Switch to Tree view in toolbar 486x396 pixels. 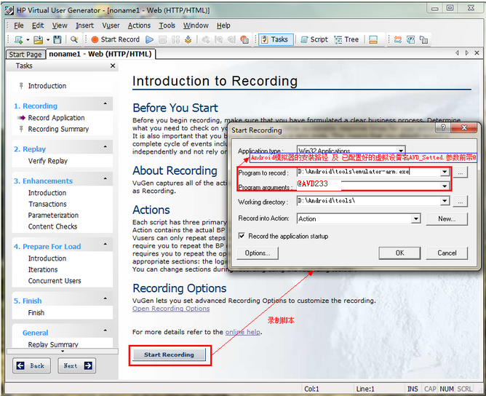click(x=346, y=40)
